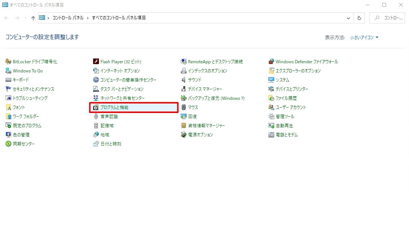This screenshot has width=409, height=230.
Task: Click the インターネット オプション icon
Action: pos(96,71)
